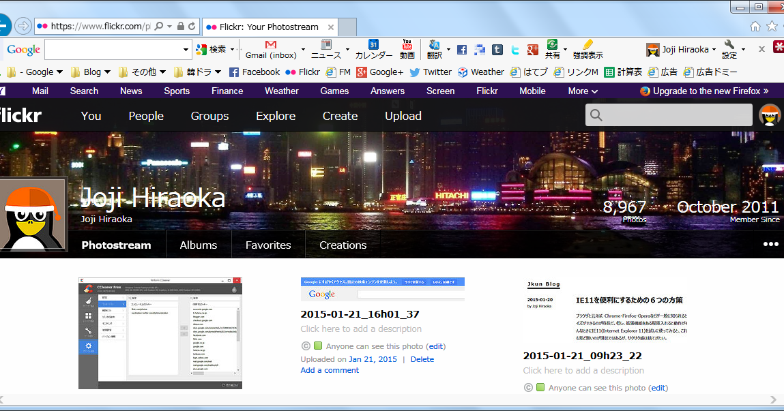Viewport: 784px width, 411px height.
Task: Click the horizontal scrollbar right arrow
Action: click(x=774, y=399)
